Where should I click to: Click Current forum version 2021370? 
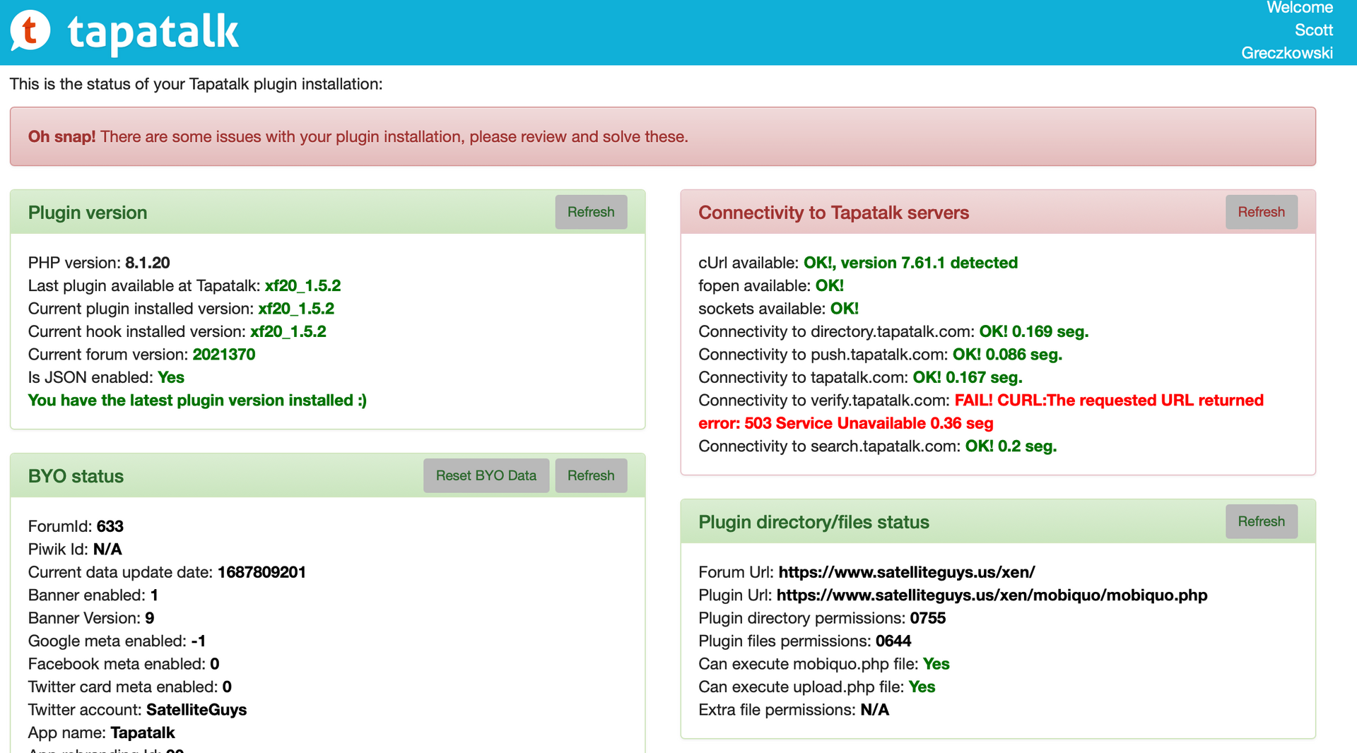(x=141, y=355)
